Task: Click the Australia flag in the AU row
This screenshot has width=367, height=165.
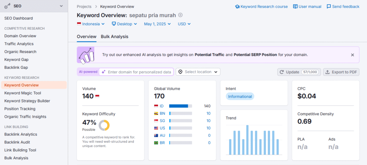Action: coord(156,135)
